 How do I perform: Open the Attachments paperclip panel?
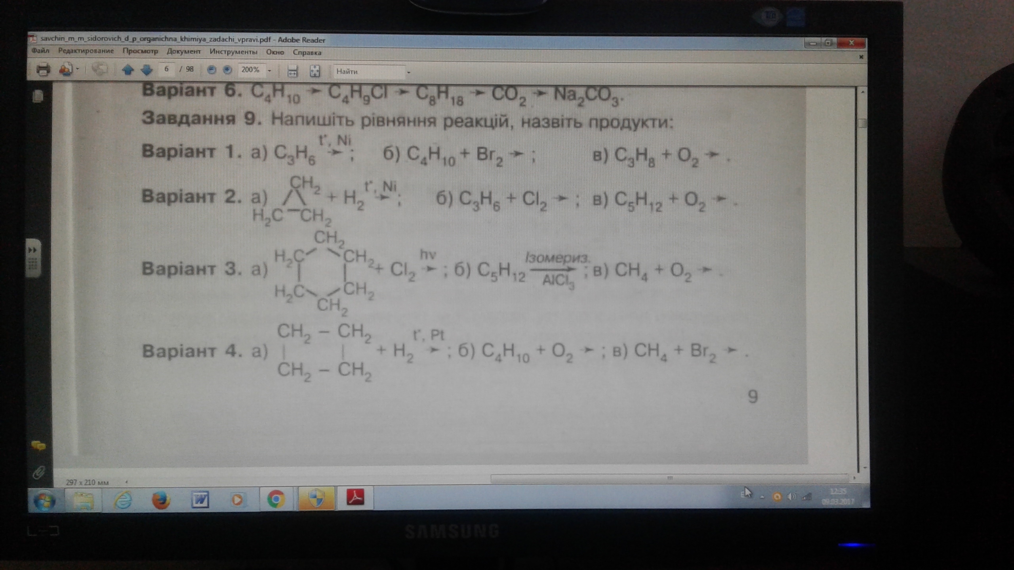click(x=38, y=472)
